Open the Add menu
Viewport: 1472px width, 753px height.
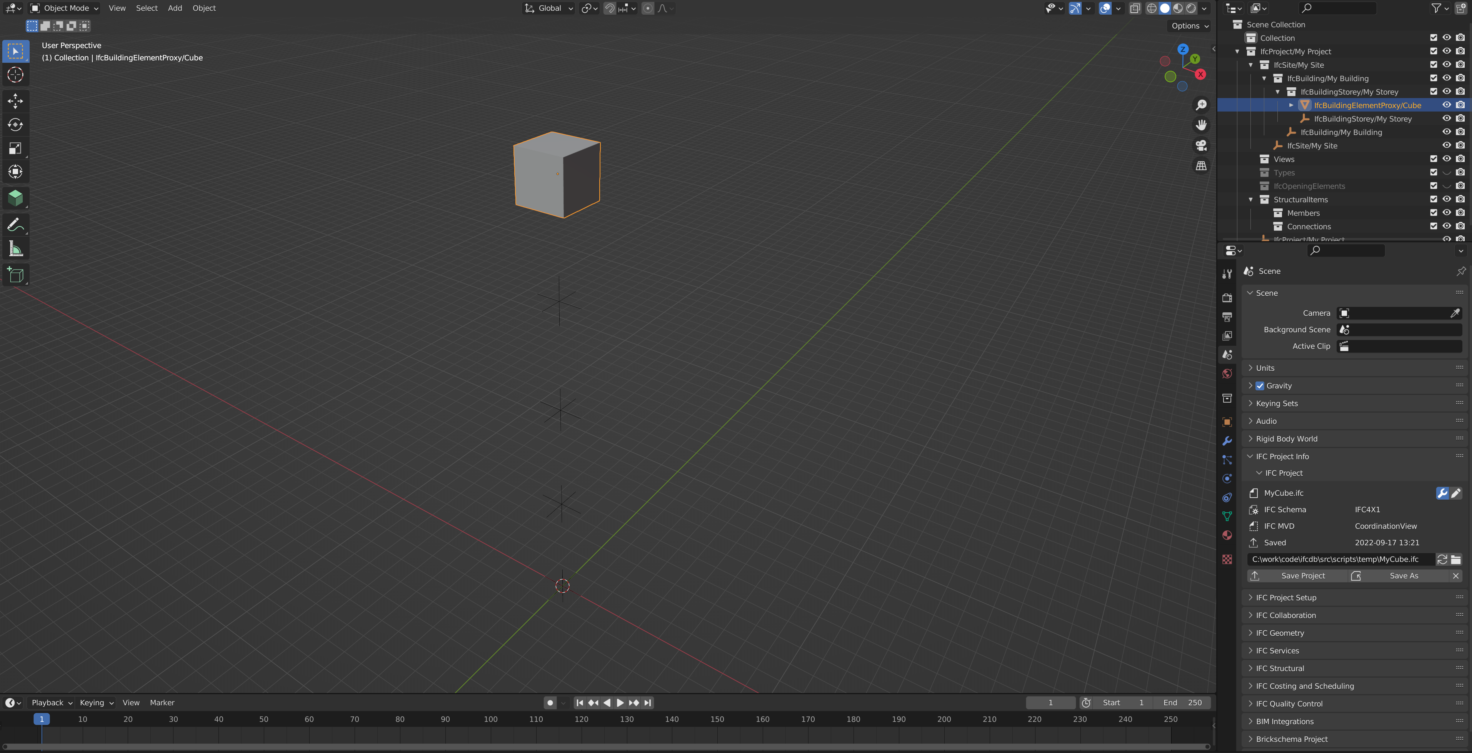click(175, 8)
